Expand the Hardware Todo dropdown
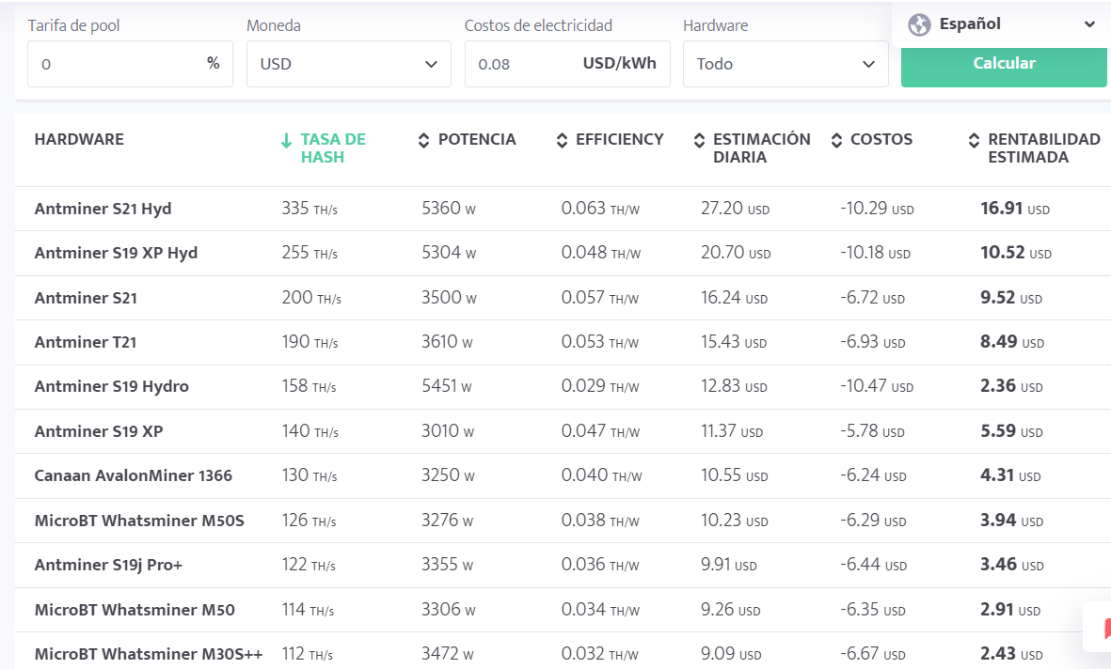 point(786,64)
